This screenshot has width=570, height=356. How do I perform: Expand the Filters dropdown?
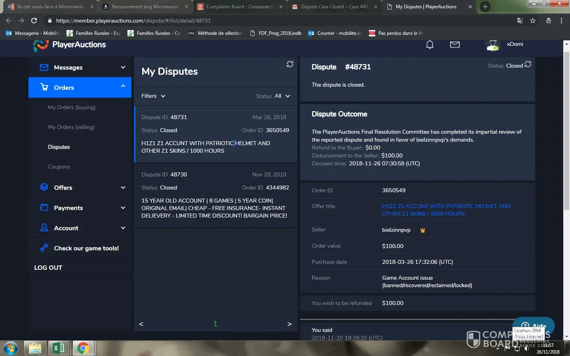[153, 96]
